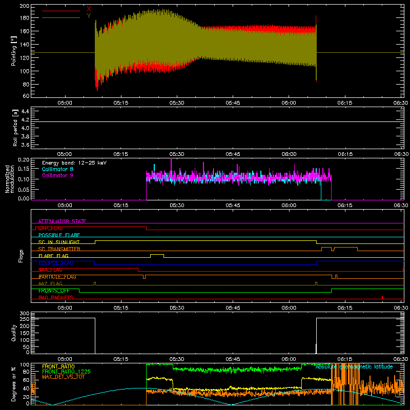Image resolution: width=410 pixels, height=410 pixels.
Task: Click the SAA_FLAG label
Action: click(x=50, y=270)
